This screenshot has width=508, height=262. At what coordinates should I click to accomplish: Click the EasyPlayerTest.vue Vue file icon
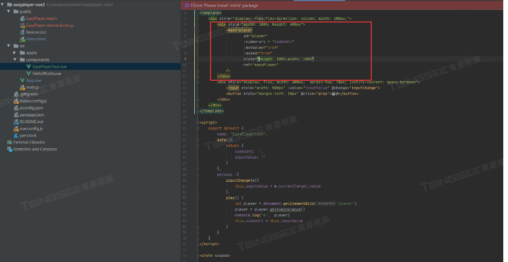click(29, 67)
